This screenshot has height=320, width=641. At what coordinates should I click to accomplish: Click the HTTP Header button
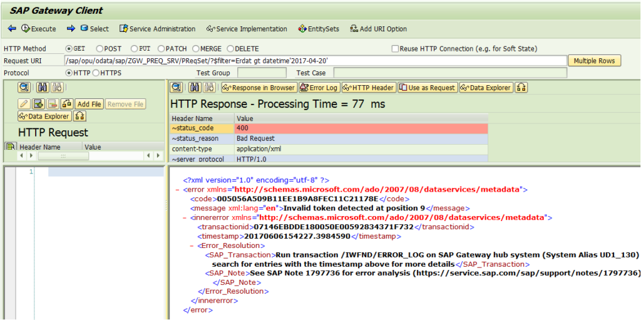tap(368, 88)
